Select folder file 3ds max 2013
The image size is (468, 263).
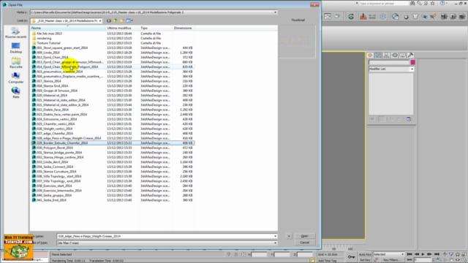pos(49,34)
